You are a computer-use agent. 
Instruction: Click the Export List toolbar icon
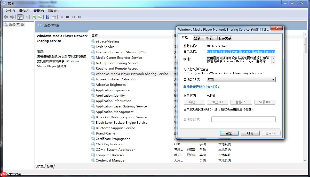40,17
